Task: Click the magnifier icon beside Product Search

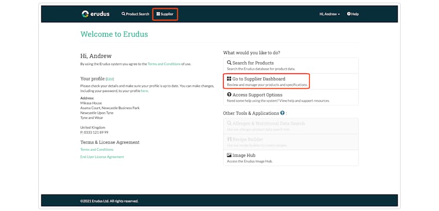Action: coord(123,14)
